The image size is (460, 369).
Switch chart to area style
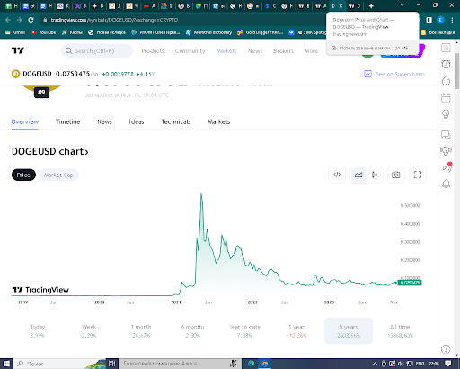pyautogui.click(x=358, y=175)
